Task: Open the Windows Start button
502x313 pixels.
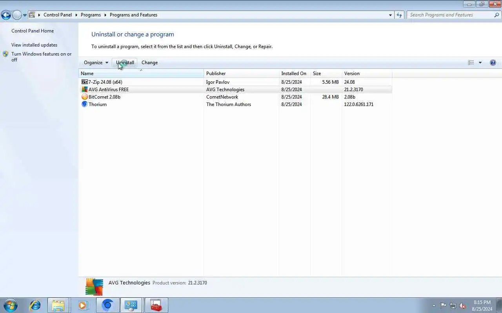Action: coord(11,305)
